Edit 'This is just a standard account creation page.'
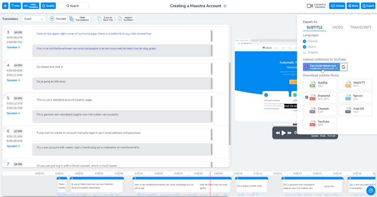Viewport: 377px width, 197px height. [122, 102]
